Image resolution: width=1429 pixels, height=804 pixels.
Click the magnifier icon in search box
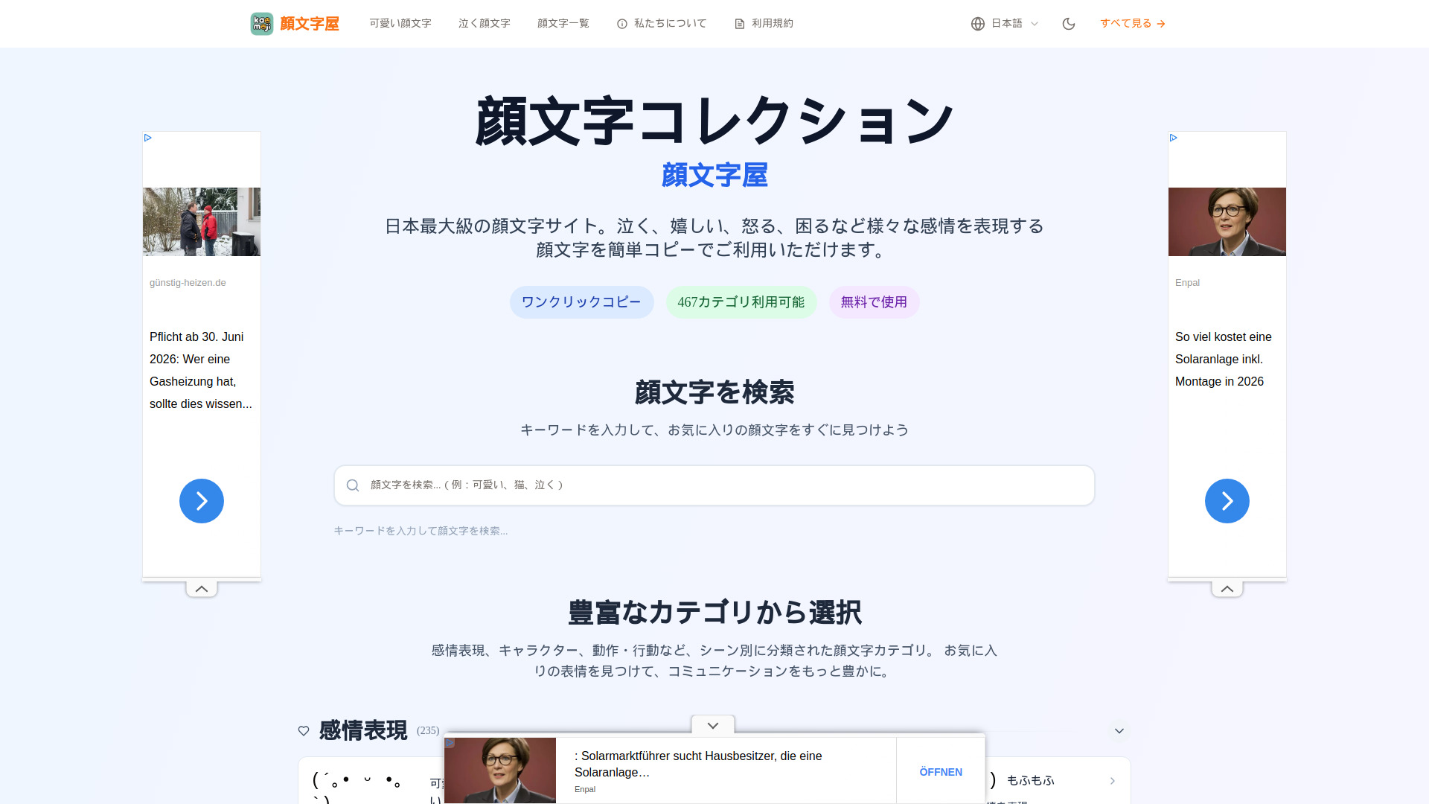(353, 485)
